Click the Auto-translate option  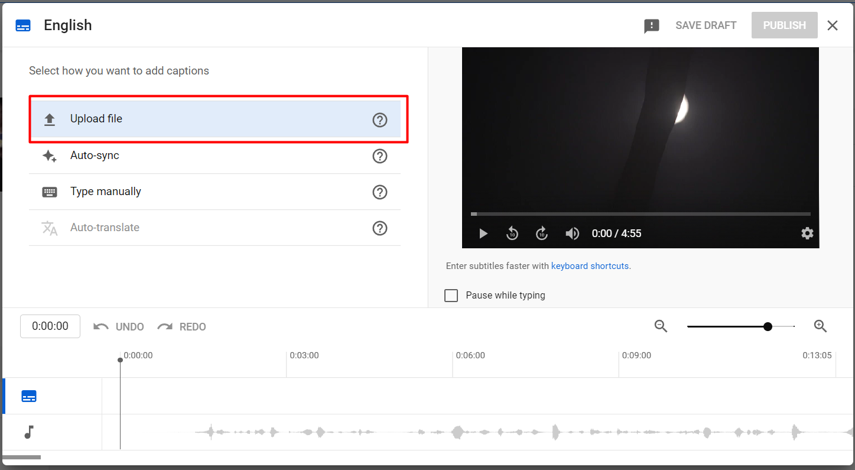point(216,228)
